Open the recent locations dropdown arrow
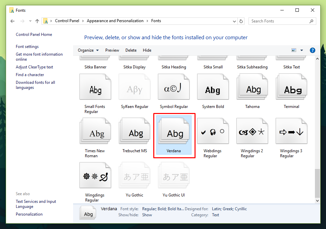 [x=31, y=21]
